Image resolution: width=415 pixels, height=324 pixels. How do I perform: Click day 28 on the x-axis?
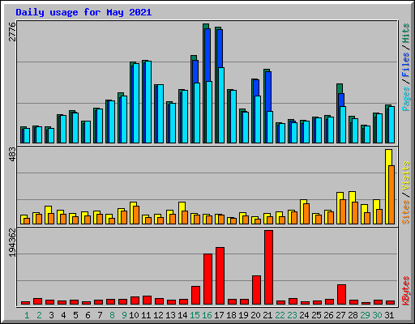click(353, 315)
